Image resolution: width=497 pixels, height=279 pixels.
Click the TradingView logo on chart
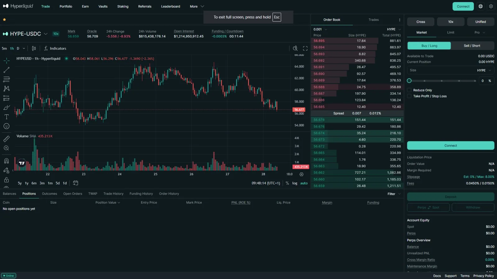coord(22,163)
